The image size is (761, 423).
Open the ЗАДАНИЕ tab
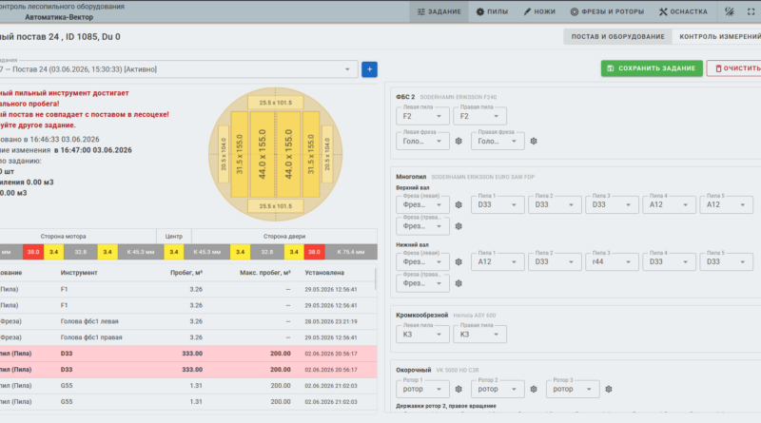(439, 11)
